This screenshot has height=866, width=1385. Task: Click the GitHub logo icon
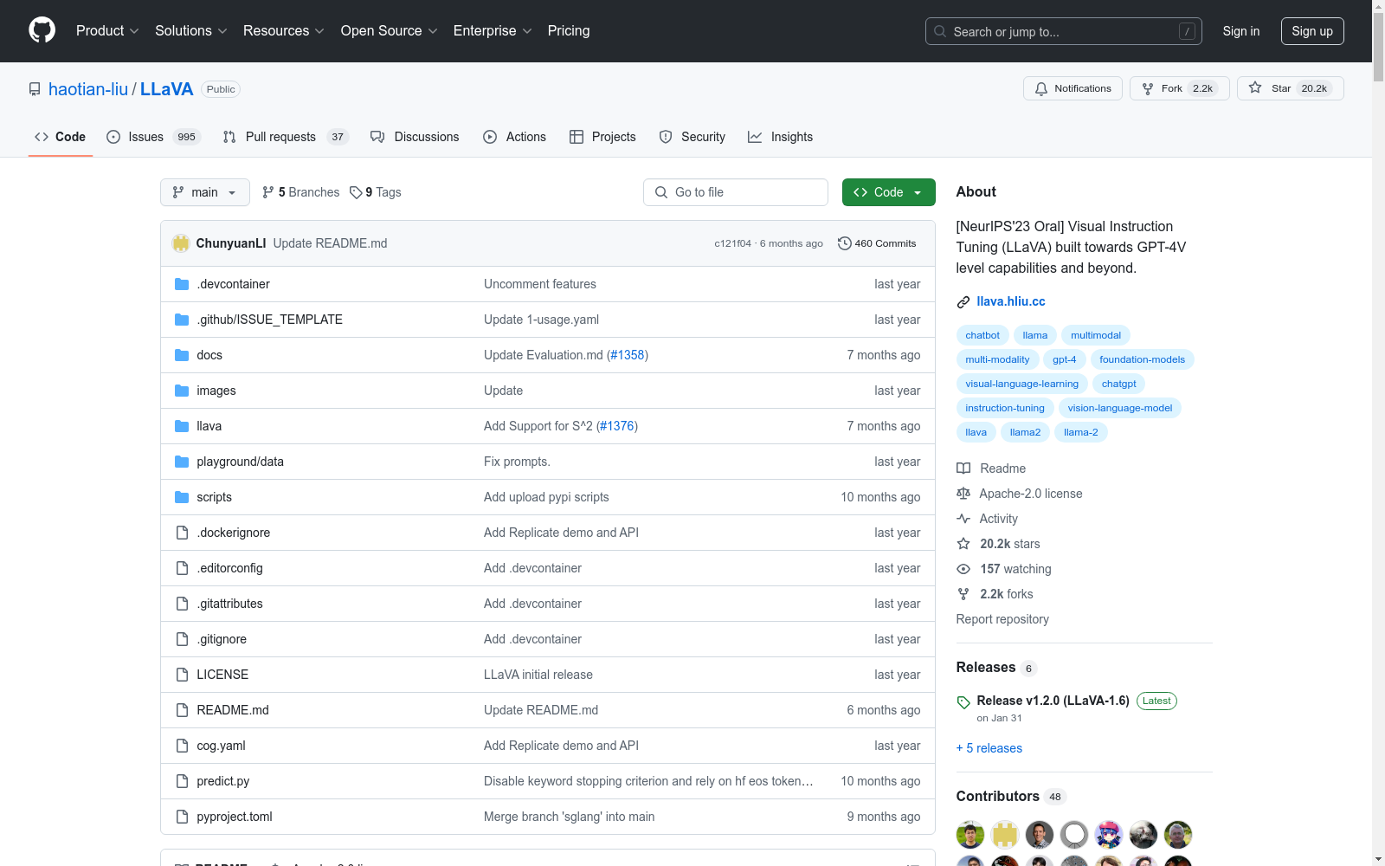coord(42,30)
